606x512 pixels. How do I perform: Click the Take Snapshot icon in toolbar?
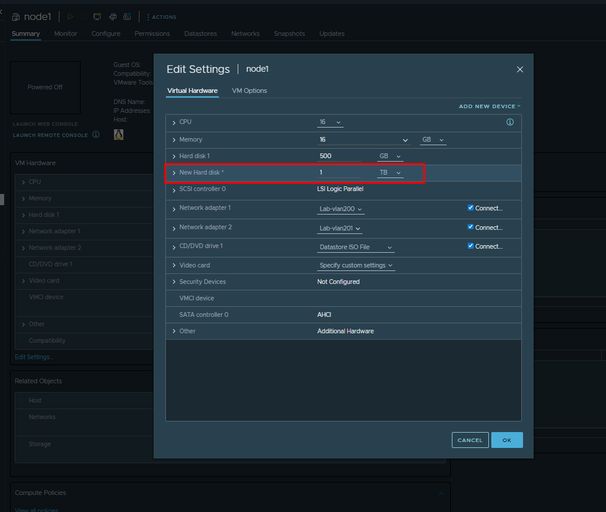tap(127, 17)
